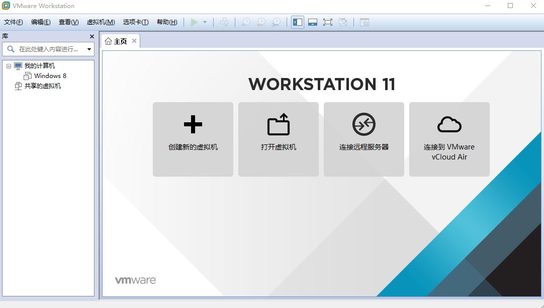The image size is (544, 308).
Task: Open the 虚拟机(M) menu
Action: click(x=102, y=22)
